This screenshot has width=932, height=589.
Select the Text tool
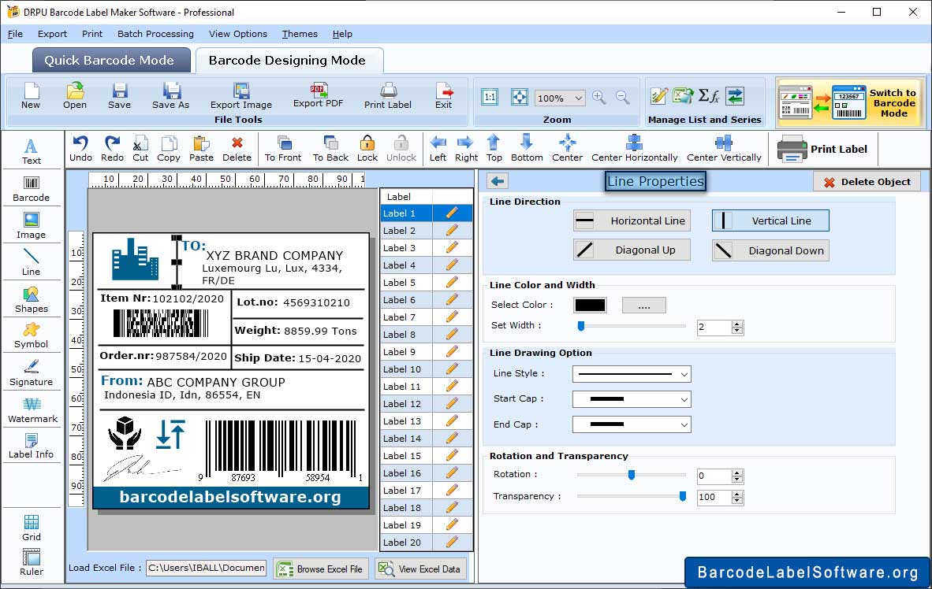(32, 151)
